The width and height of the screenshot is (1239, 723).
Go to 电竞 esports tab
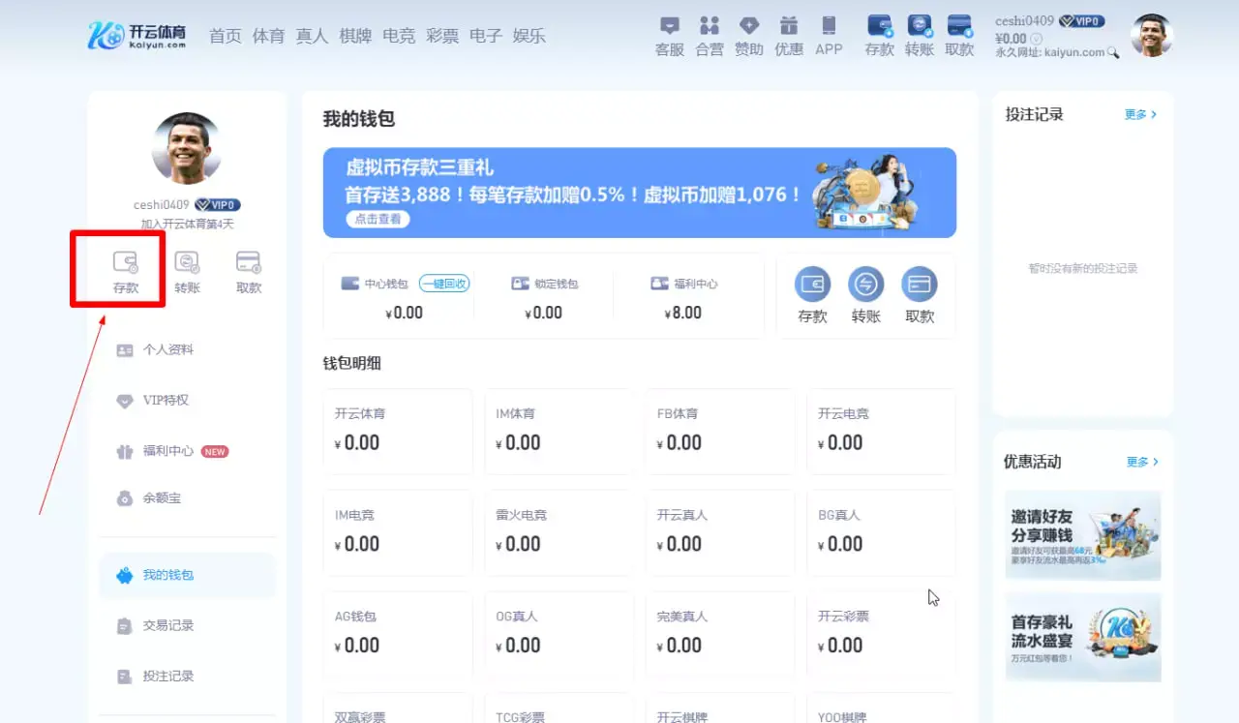pos(399,36)
